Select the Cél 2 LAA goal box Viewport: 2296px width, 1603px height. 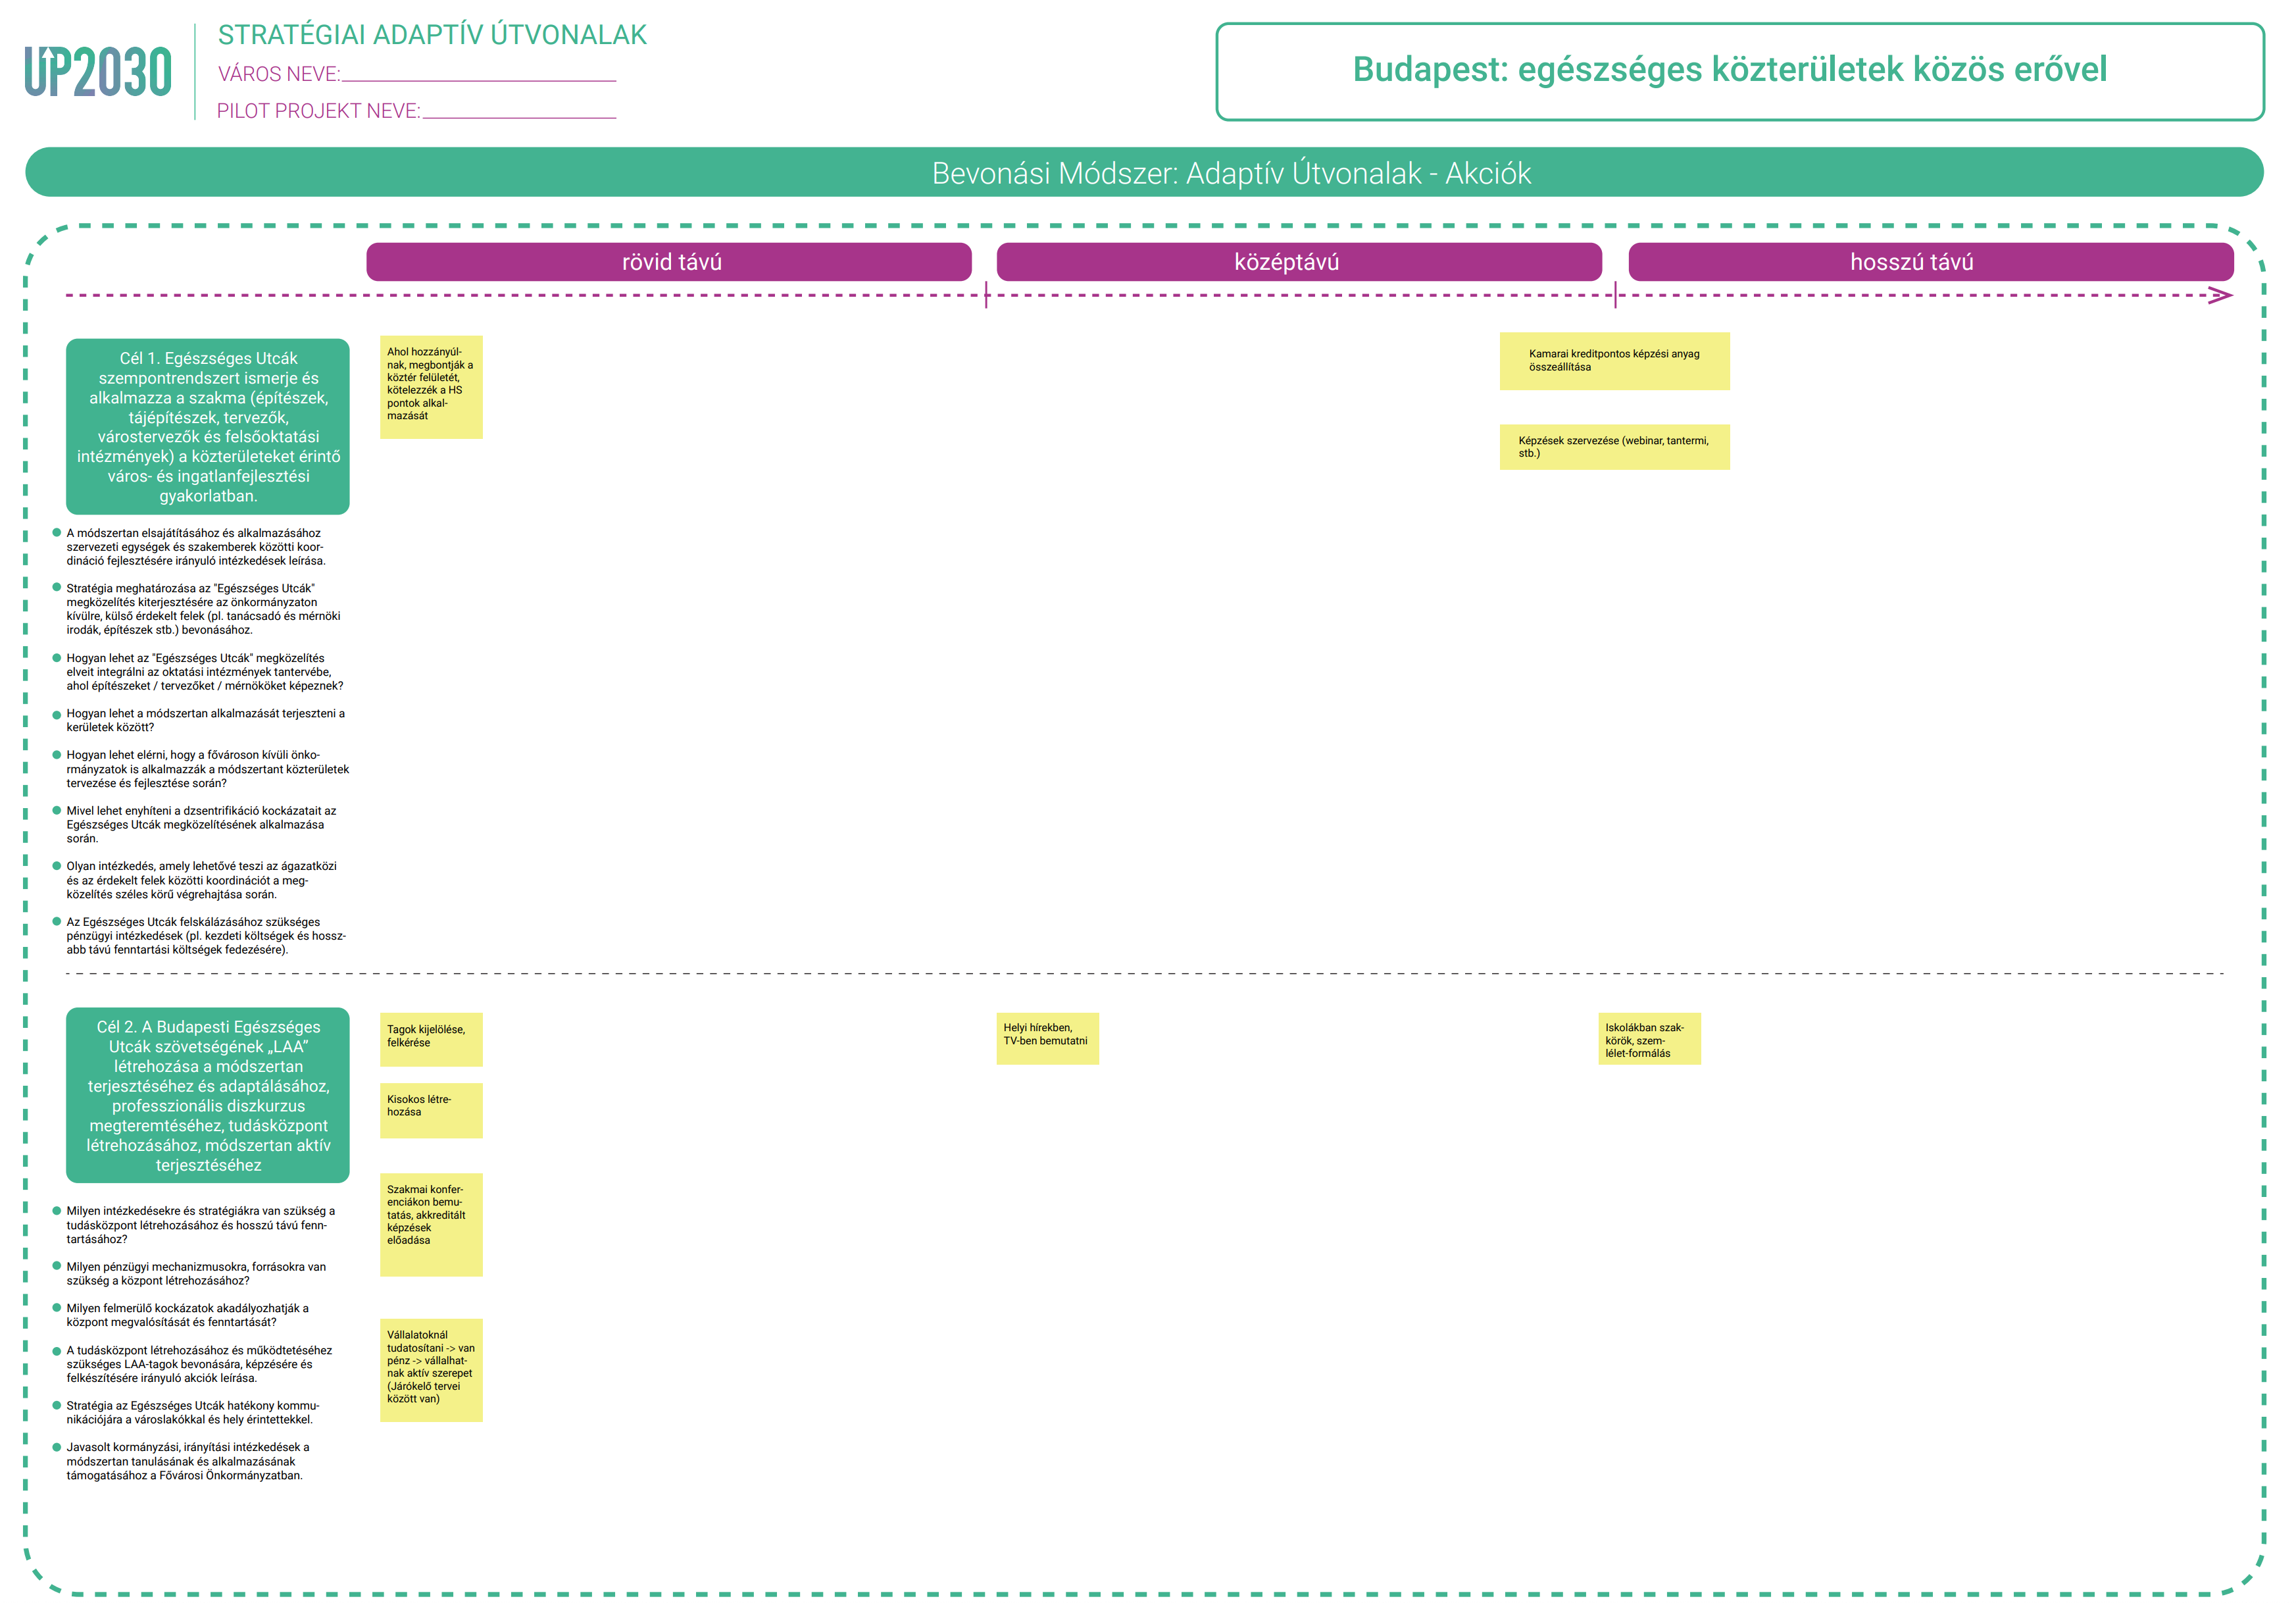208,1094
